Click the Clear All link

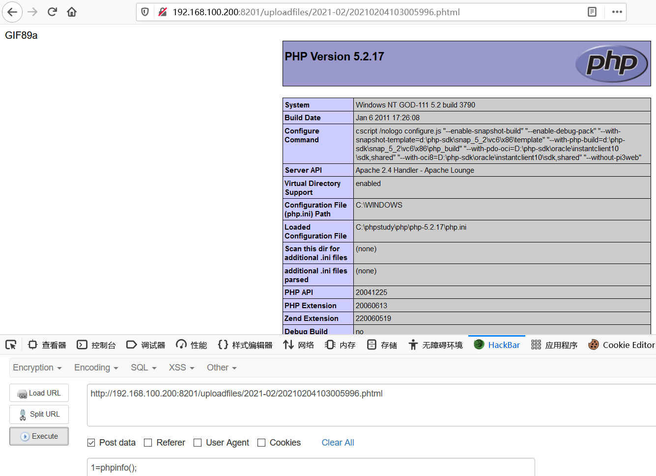[338, 443]
